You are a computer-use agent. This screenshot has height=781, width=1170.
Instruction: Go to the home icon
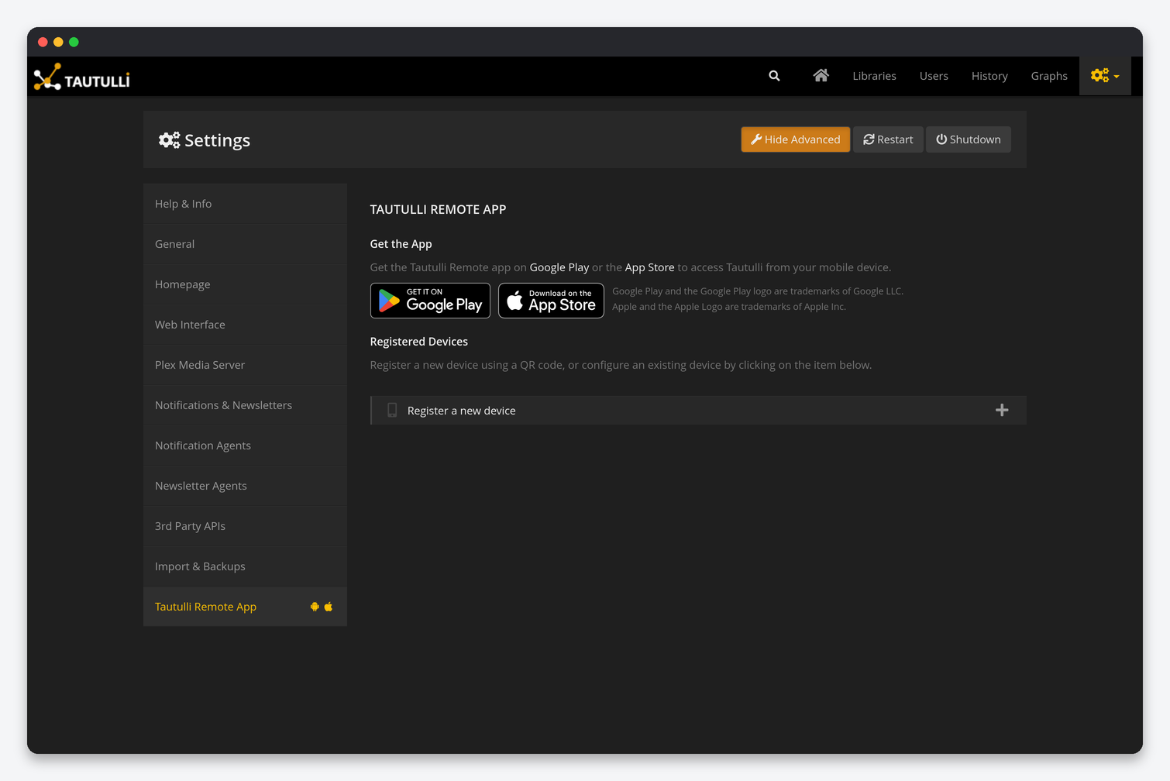point(821,75)
